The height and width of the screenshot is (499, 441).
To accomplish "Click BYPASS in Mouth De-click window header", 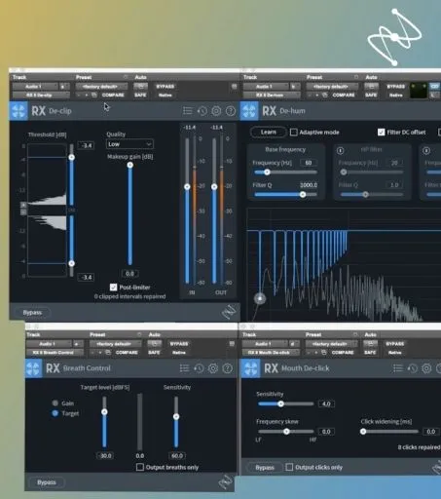I will (x=395, y=344).
